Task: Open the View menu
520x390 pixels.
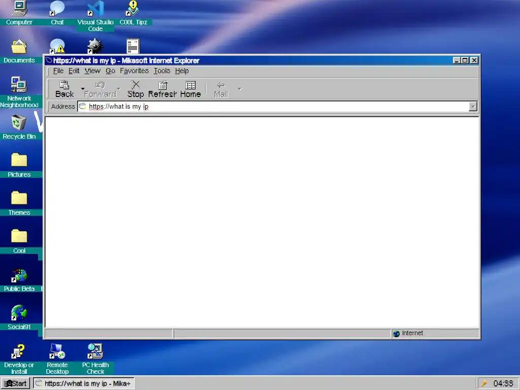Action: click(x=92, y=71)
